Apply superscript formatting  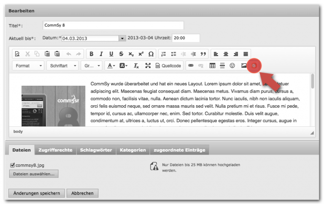click(141, 54)
